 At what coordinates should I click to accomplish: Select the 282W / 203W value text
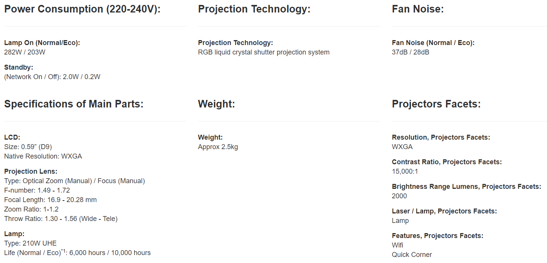coord(25,52)
